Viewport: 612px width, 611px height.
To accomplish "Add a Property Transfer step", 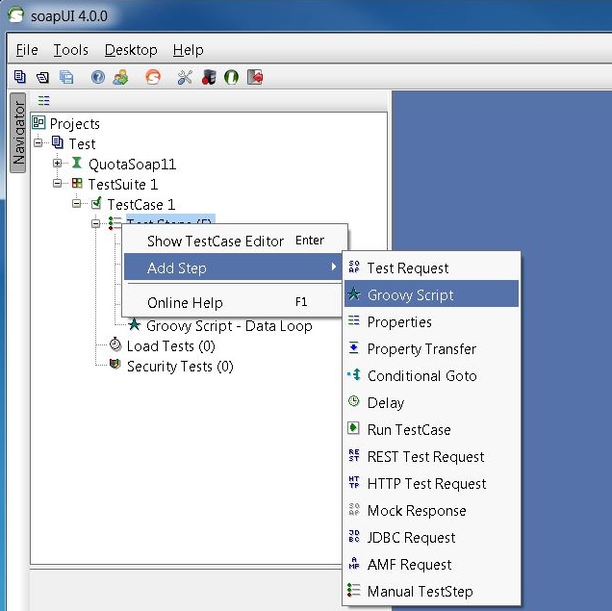I will [431, 348].
